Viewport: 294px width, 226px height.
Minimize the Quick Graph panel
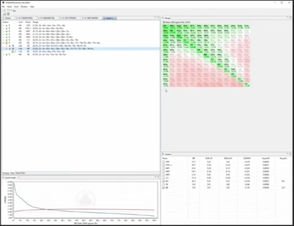(155, 177)
